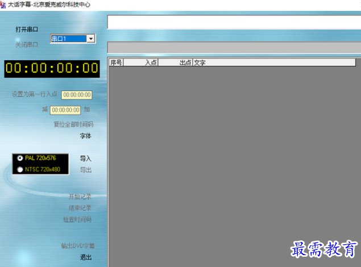Click 设置为第一行入点 label

click(x=35, y=94)
